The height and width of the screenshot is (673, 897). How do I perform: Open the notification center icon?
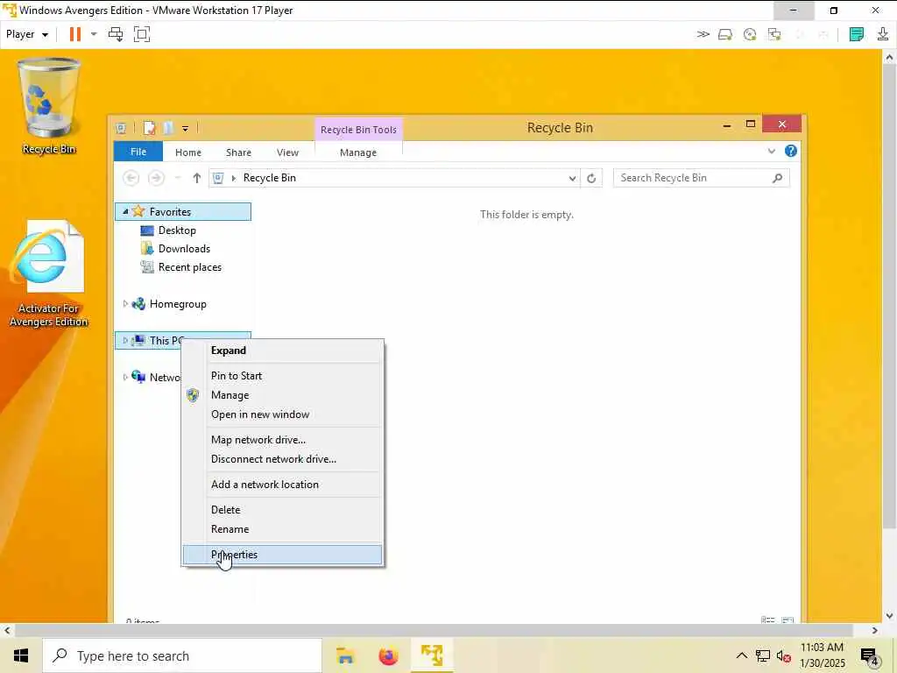[x=869, y=656]
